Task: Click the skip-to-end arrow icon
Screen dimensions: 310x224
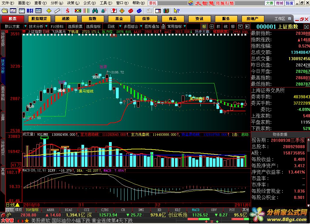Action: pyautogui.click(x=247, y=26)
